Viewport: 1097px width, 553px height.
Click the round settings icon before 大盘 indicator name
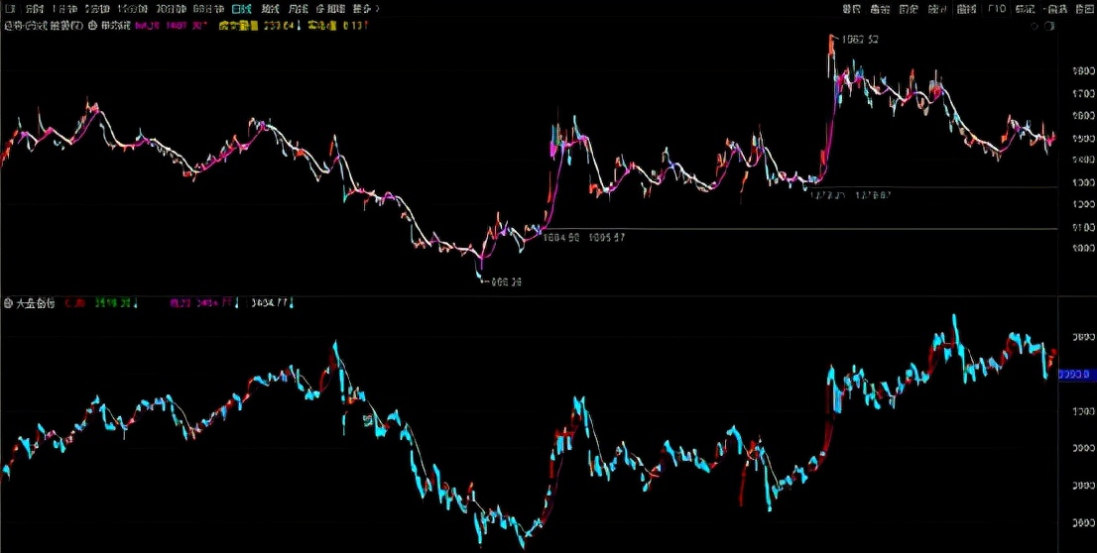click(8, 303)
